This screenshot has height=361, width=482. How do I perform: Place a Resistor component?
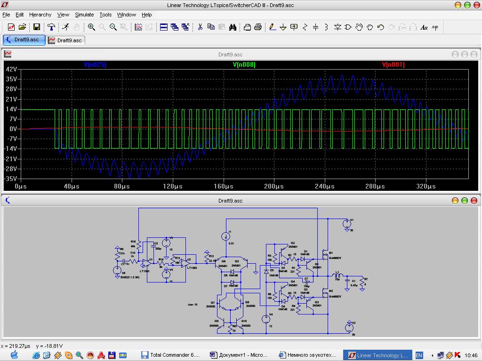305,27
